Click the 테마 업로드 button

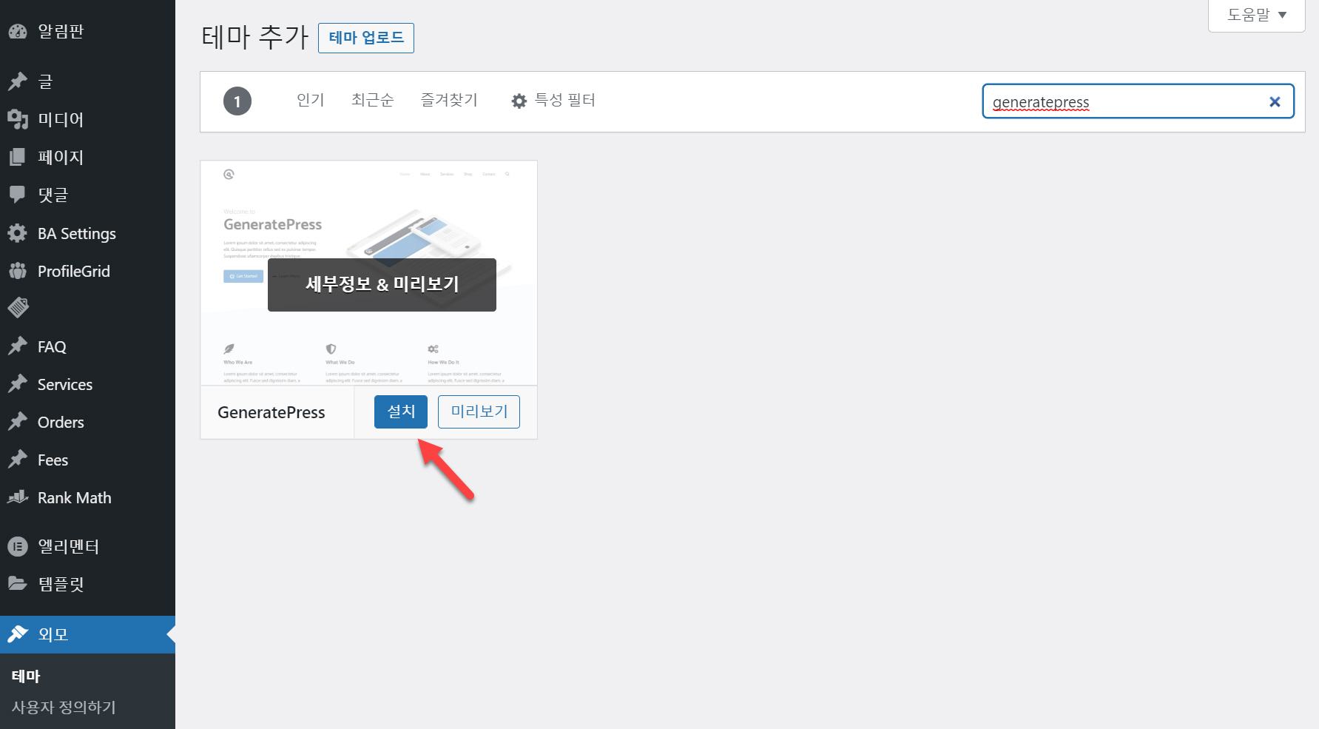click(x=366, y=38)
